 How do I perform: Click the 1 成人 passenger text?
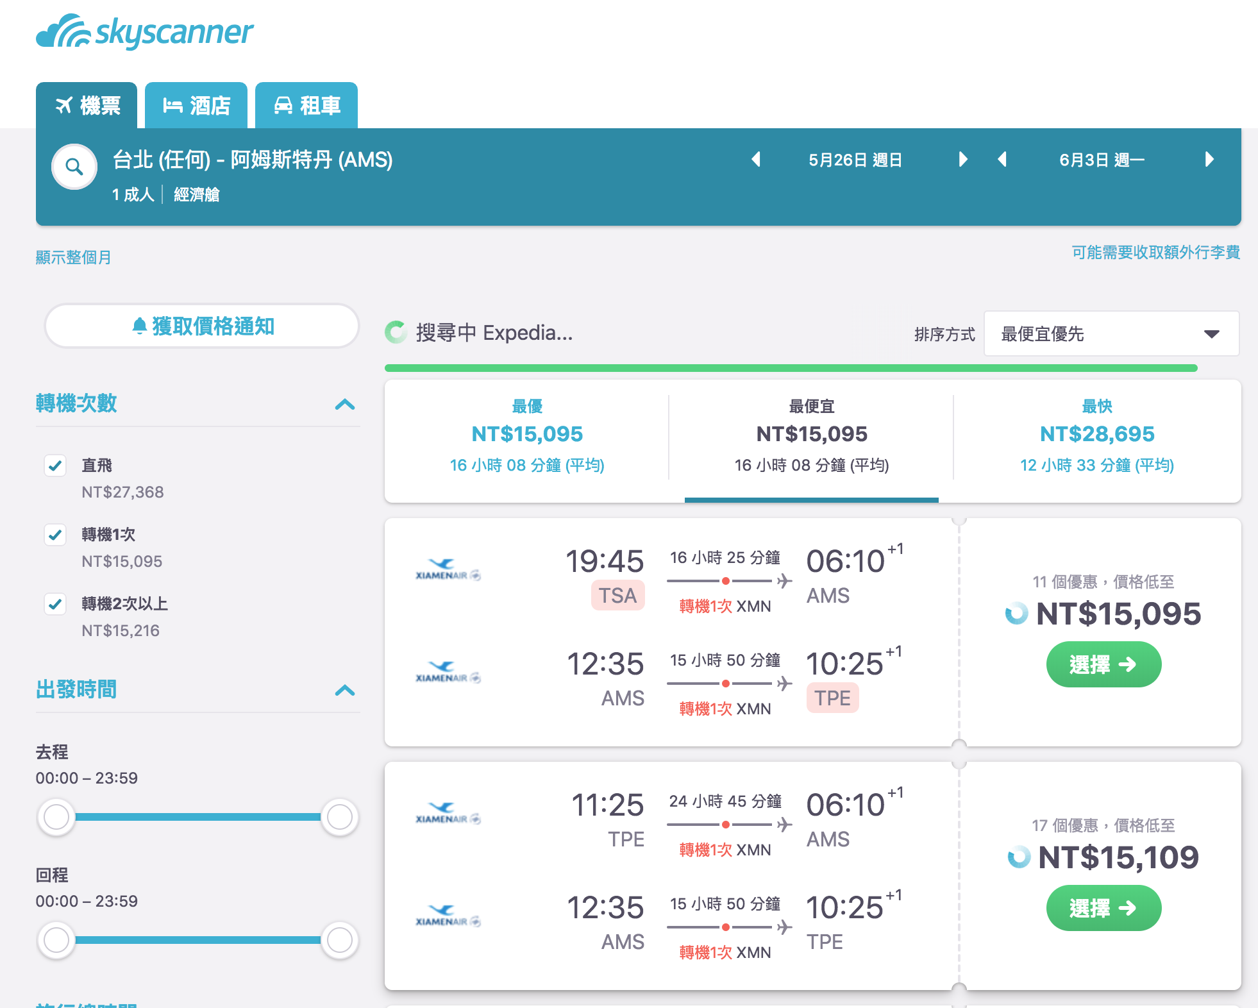[x=133, y=194]
